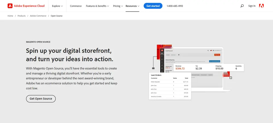Click the $29.00 order total
The height and width of the screenshot is (123, 273).
tap(186, 96)
